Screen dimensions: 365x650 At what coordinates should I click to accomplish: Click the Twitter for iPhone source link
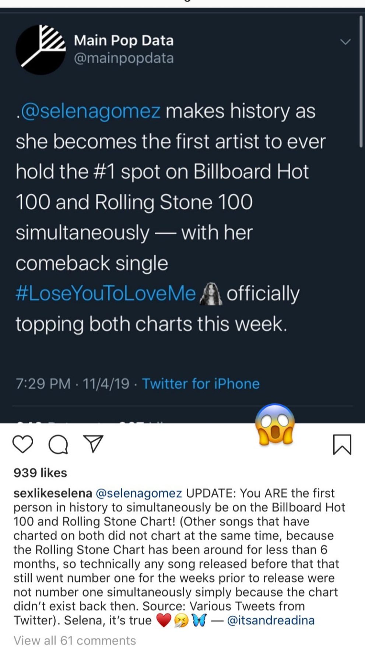(201, 384)
